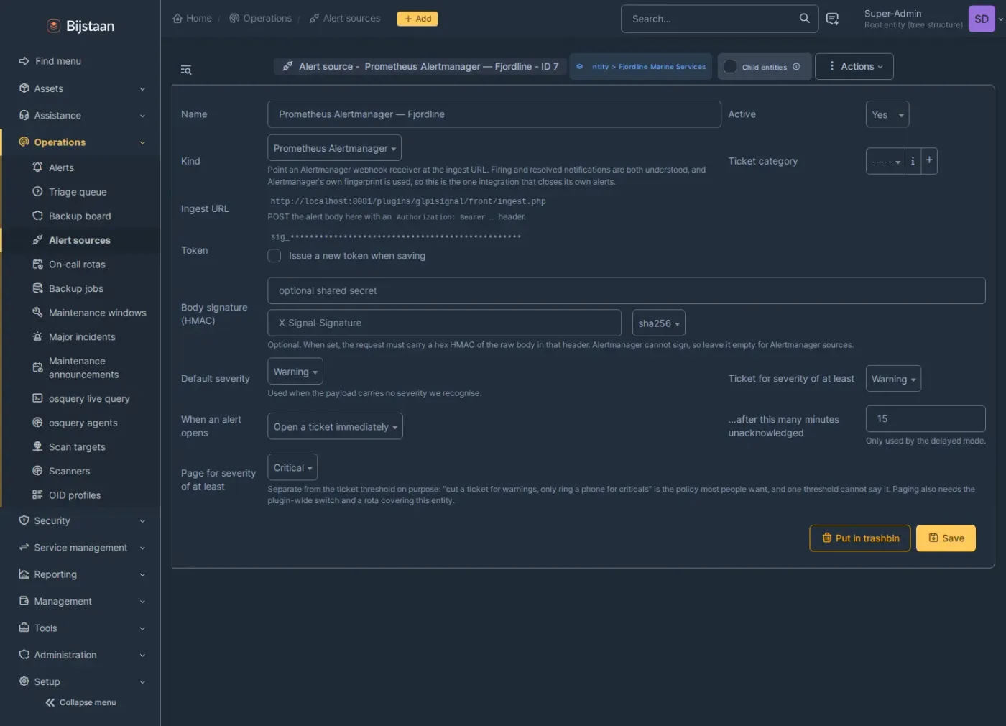The width and height of the screenshot is (1006, 726).
Task: Click the ingest URL text
Action: click(x=408, y=201)
